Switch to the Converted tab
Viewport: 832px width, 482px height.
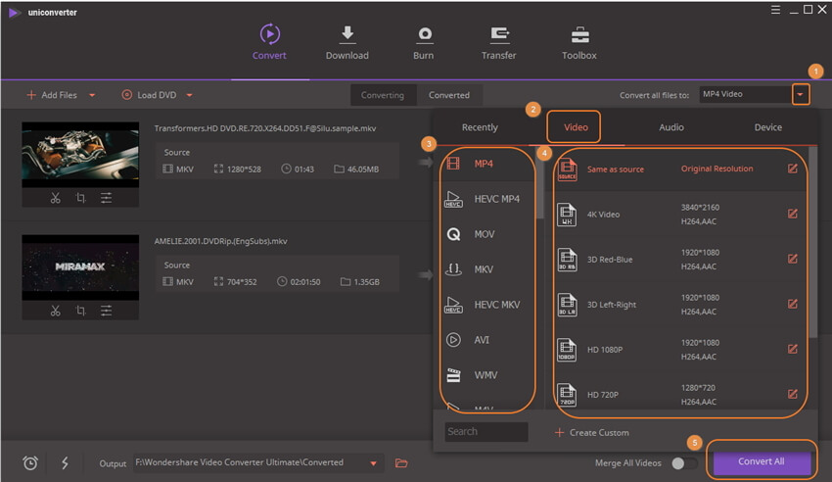(449, 95)
